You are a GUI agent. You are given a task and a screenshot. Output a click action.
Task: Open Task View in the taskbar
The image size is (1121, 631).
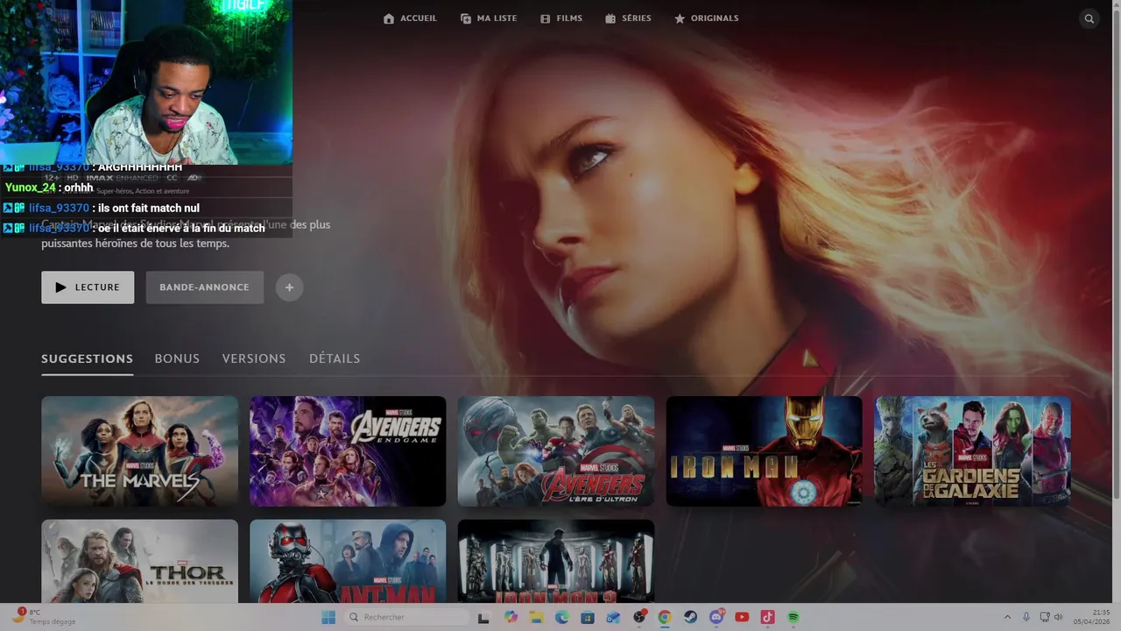(x=483, y=618)
